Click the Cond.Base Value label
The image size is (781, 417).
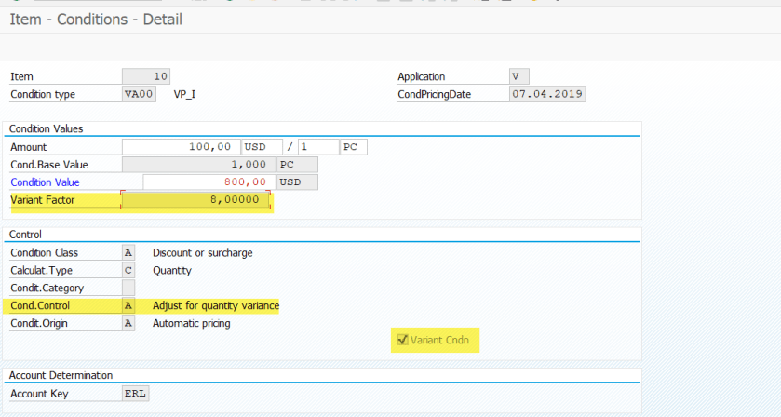(x=49, y=165)
